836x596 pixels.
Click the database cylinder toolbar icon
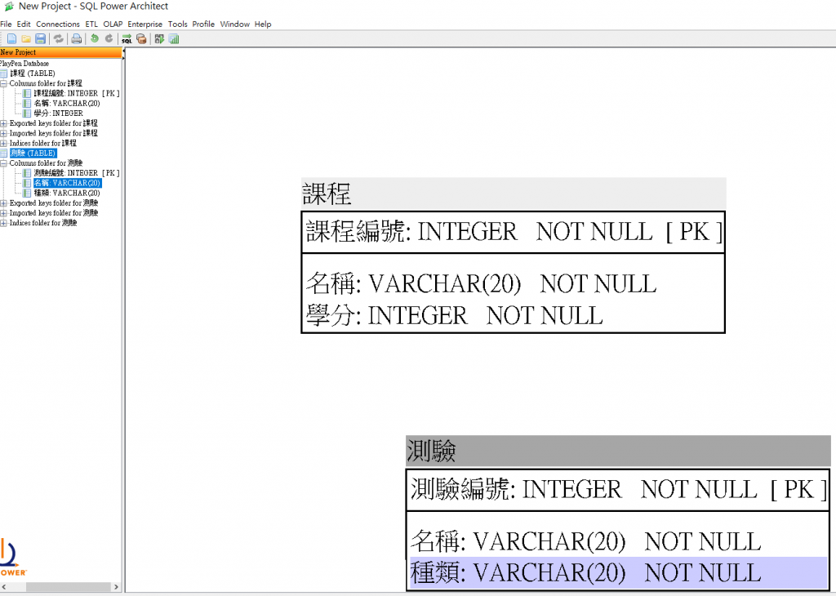pyautogui.click(x=141, y=39)
